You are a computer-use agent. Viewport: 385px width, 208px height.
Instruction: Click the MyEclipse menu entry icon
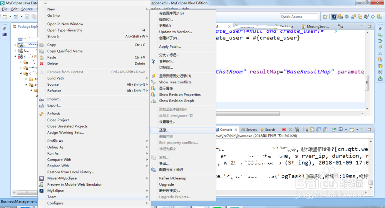click(x=42, y=191)
